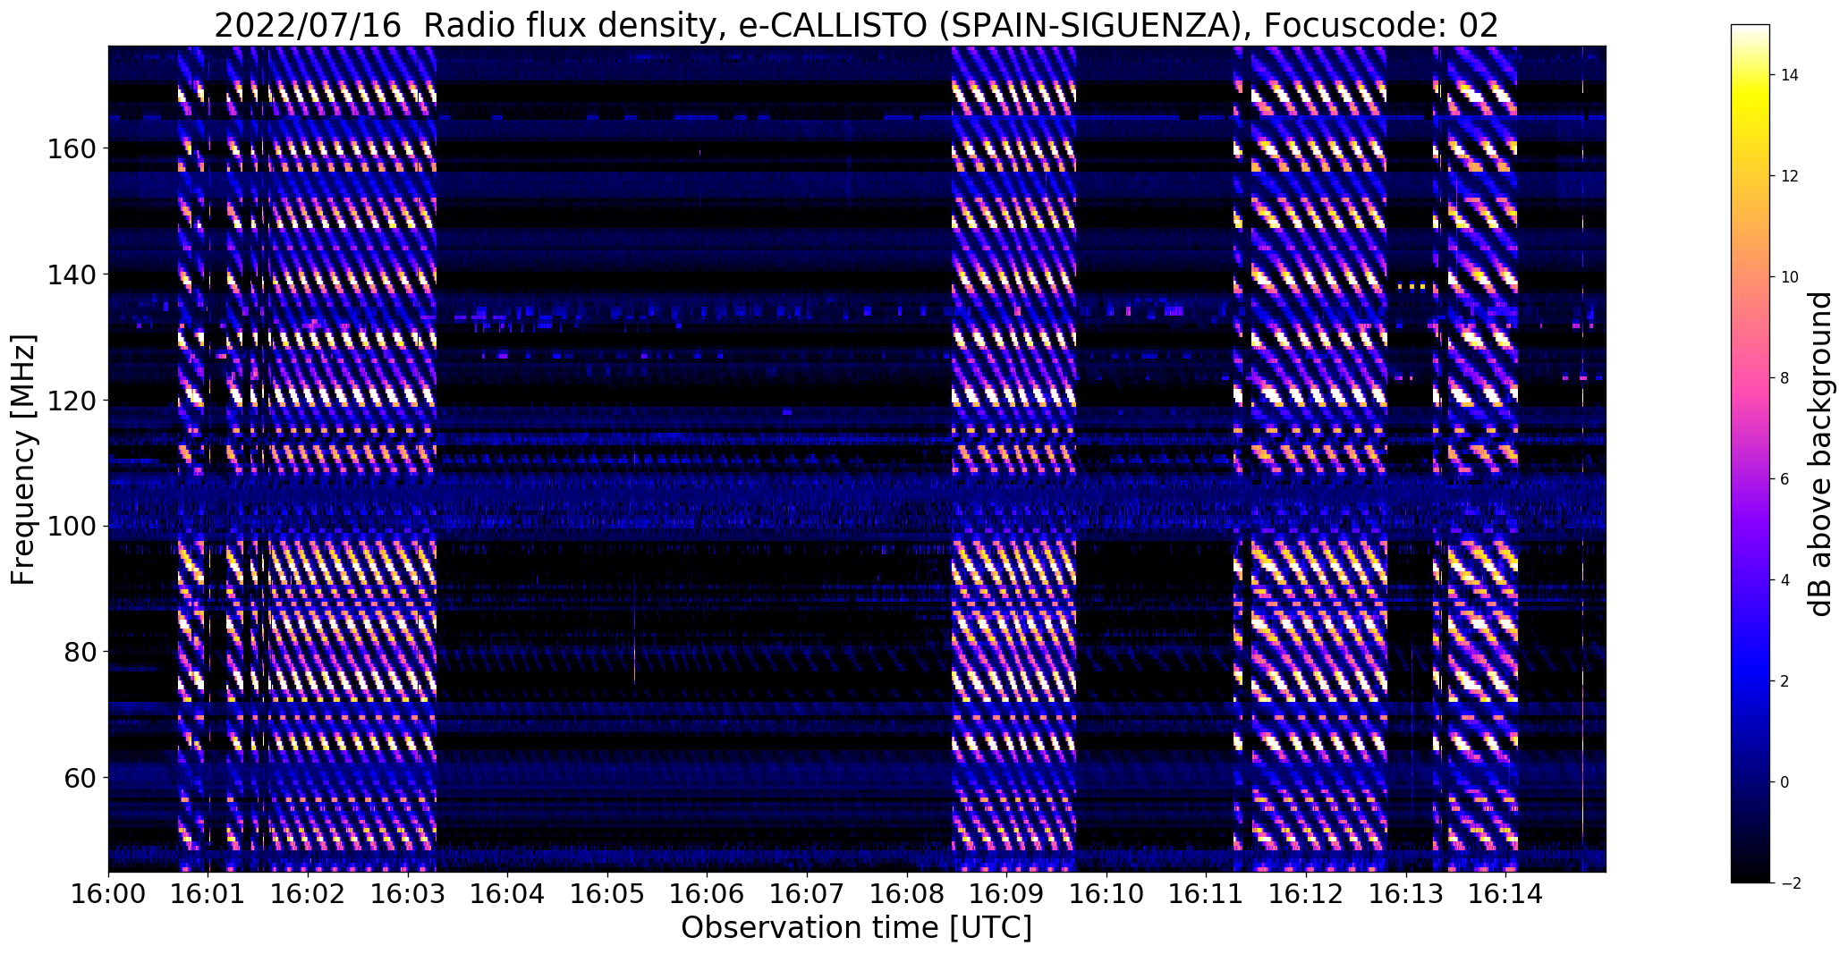The image size is (1848, 954).
Task: Click the 'dB above background' colorbar label
Action: pyautogui.click(x=1818, y=453)
